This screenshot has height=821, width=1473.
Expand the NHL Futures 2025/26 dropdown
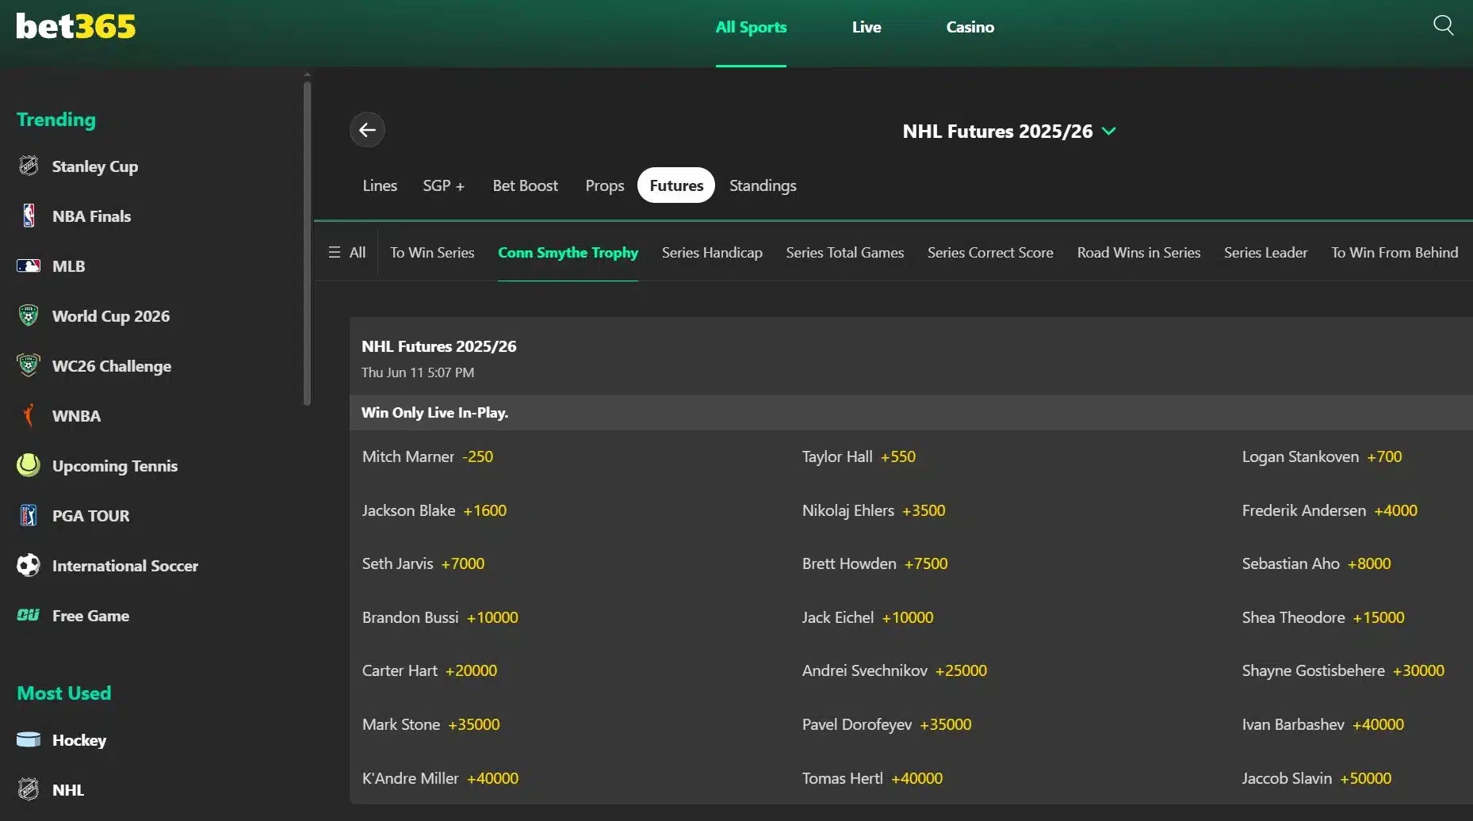click(1008, 131)
